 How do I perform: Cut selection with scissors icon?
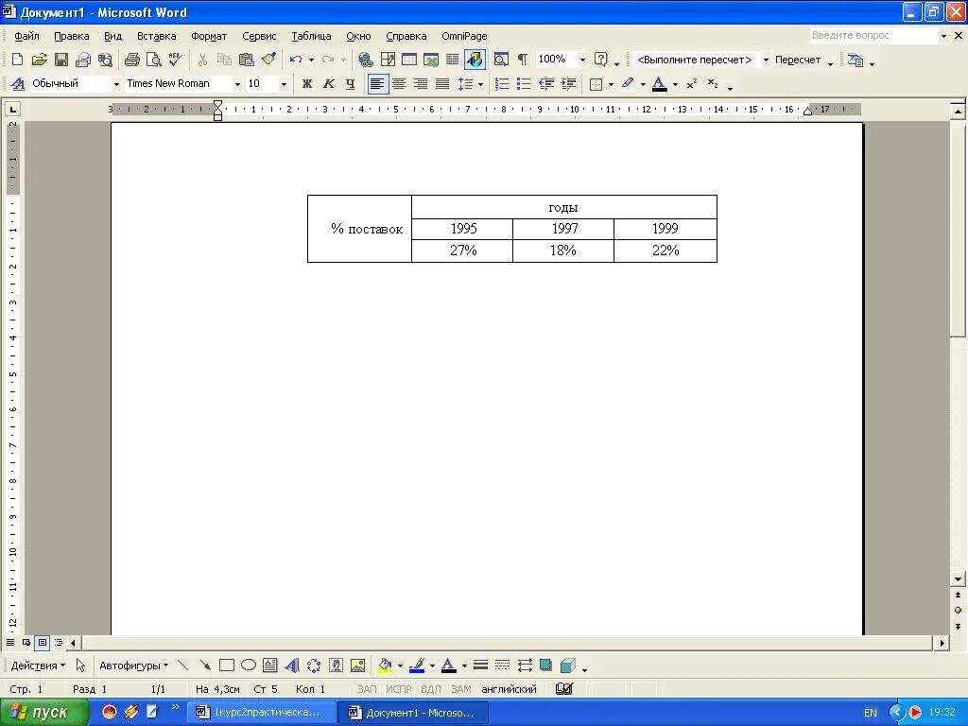click(202, 60)
